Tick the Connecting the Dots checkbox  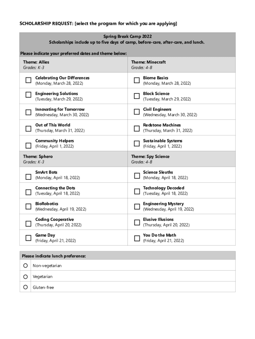[28, 191]
